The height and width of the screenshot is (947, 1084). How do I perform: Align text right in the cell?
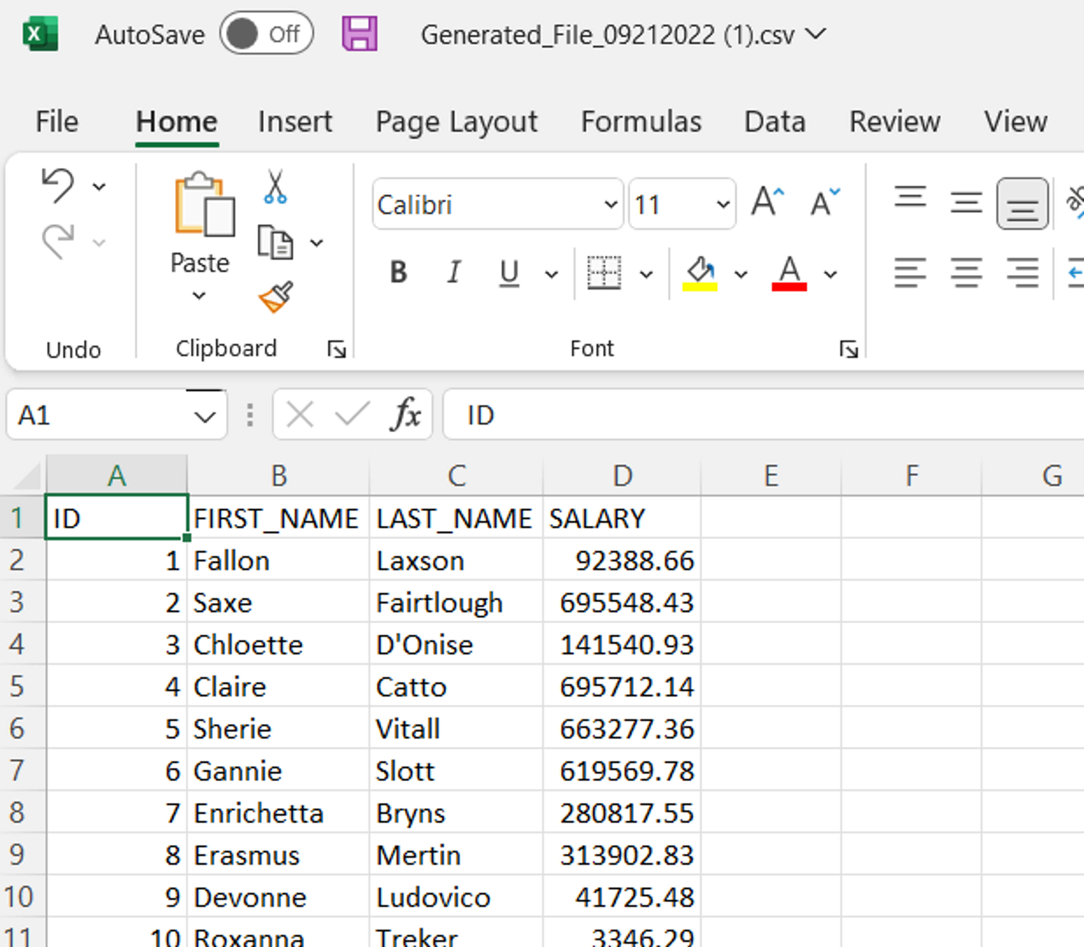click(1022, 273)
